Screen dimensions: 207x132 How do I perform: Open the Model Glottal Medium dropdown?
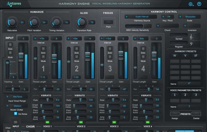(x=17, y=106)
